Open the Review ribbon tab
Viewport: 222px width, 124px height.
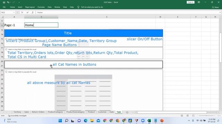(x=57, y=7)
